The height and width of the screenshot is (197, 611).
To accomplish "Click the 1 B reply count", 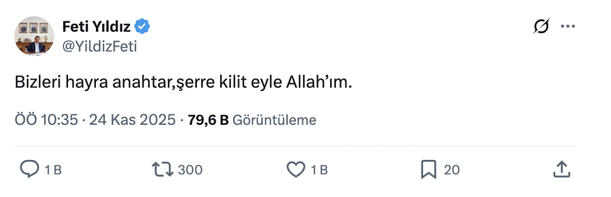I will coord(53,170).
